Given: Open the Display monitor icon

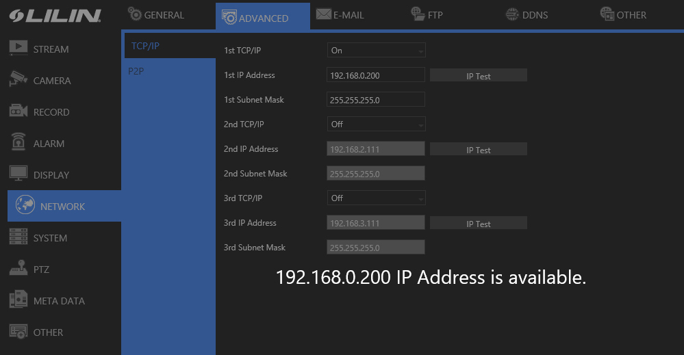Looking at the screenshot, I should pos(18,174).
